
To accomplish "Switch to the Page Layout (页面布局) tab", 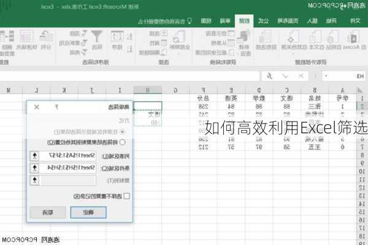I will [x=288, y=21].
